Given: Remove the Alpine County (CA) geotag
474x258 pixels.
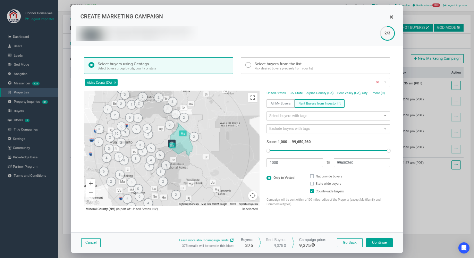Looking at the screenshot, I should pyautogui.click(x=115, y=83).
